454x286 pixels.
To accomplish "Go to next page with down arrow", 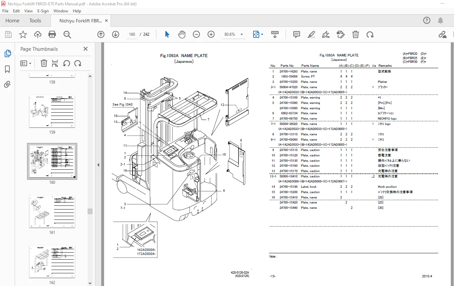I will click(116, 34).
